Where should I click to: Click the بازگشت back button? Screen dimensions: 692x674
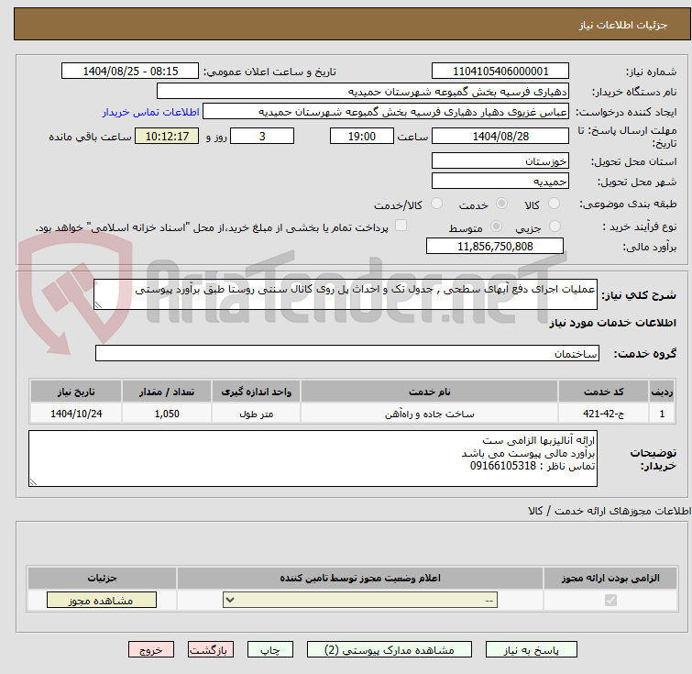click(x=211, y=650)
